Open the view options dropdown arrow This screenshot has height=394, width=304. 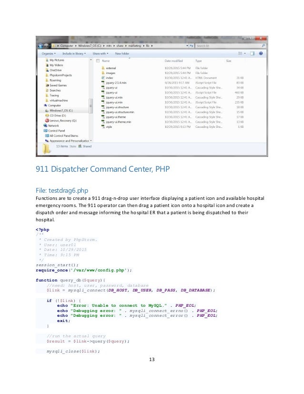point(245,53)
